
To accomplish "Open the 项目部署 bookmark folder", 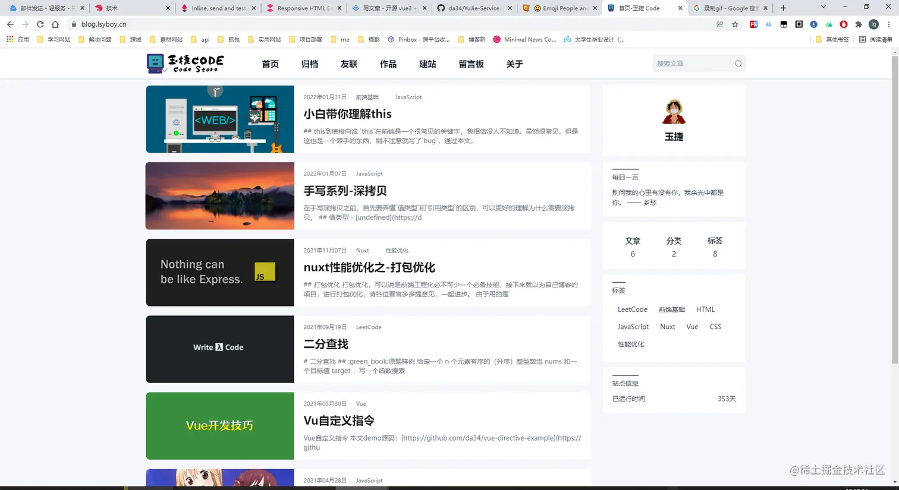I will coord(305,39).
